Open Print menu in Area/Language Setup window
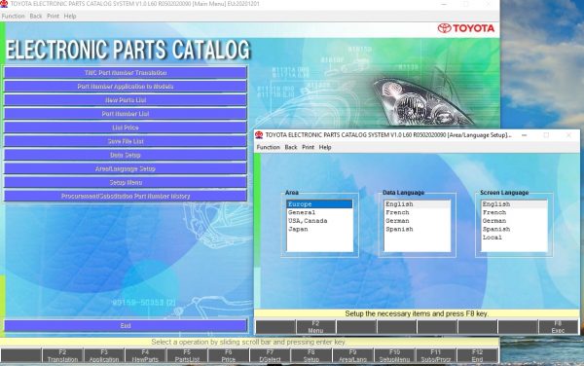The width and height of the screenshot is (584, 366). (308, 147)
